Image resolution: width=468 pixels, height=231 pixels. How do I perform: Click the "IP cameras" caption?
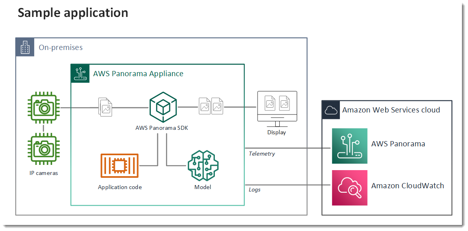coord(44,173)
